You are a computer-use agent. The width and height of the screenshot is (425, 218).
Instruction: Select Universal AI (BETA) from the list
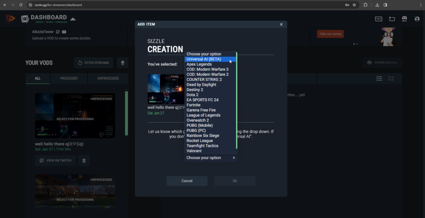[204, 59]
